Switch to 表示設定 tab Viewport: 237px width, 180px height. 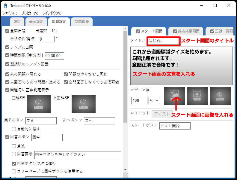tap(36, 22)
